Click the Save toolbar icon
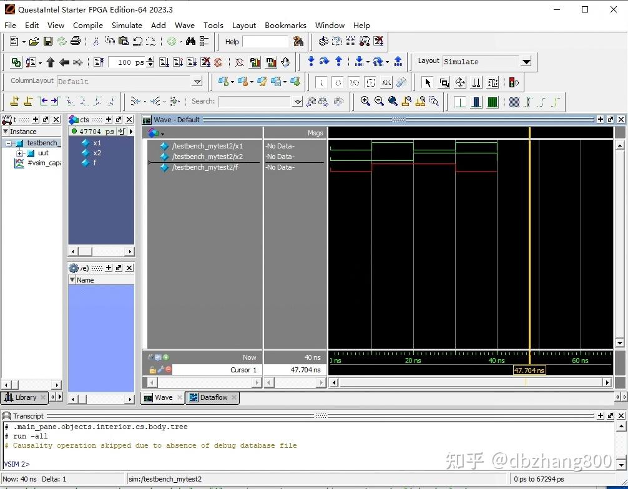 pyautogui.click(x=47, y=41)
